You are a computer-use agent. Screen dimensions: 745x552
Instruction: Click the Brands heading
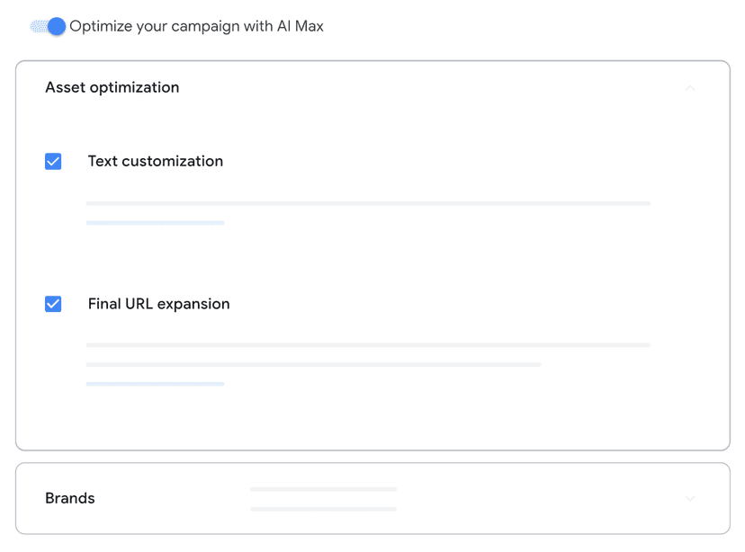pos(70,498)
